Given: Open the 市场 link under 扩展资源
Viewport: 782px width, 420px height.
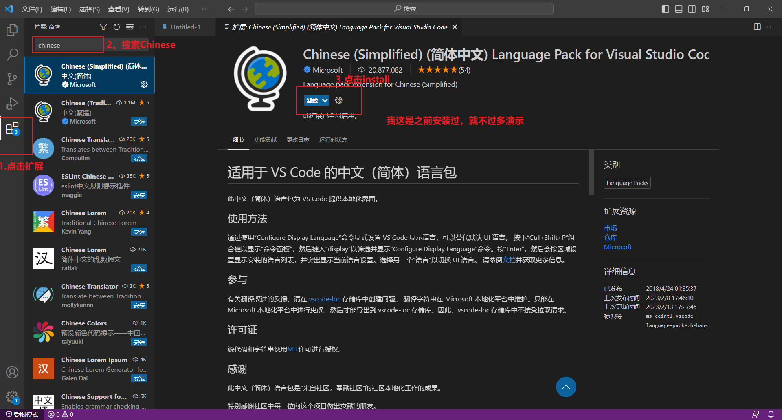Looking at the screenshot, I should coord(610,228).
